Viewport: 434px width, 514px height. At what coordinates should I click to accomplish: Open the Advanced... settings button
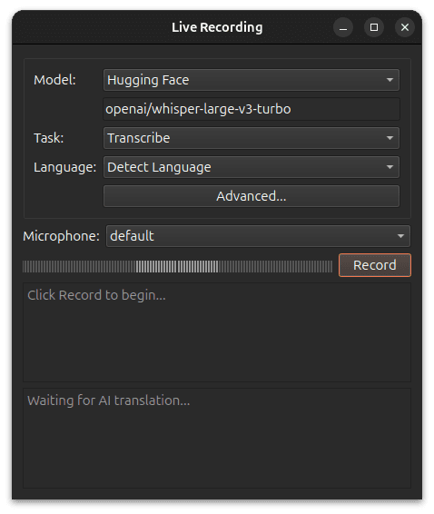[252, 196]
